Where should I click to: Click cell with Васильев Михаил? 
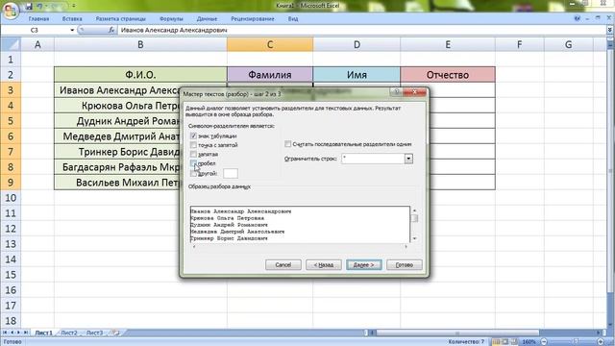tap(117, 183)
